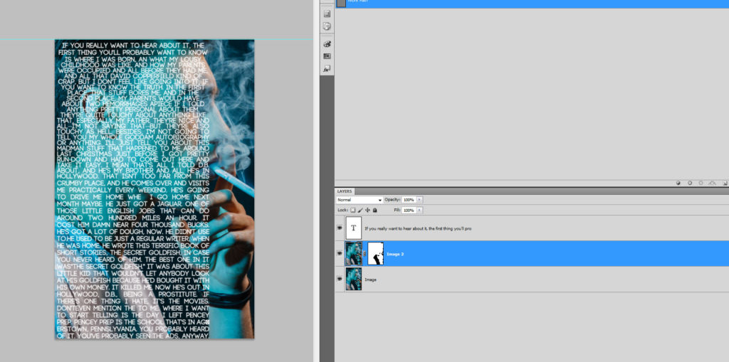729x362 pixels.
Task: Click the Opacity percentage field
Action: [x=409, y=201]
